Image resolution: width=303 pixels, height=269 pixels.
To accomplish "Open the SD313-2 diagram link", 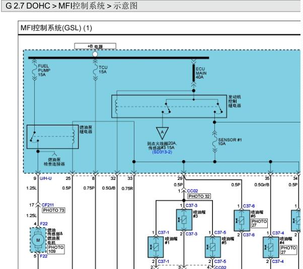I will 162,152.
